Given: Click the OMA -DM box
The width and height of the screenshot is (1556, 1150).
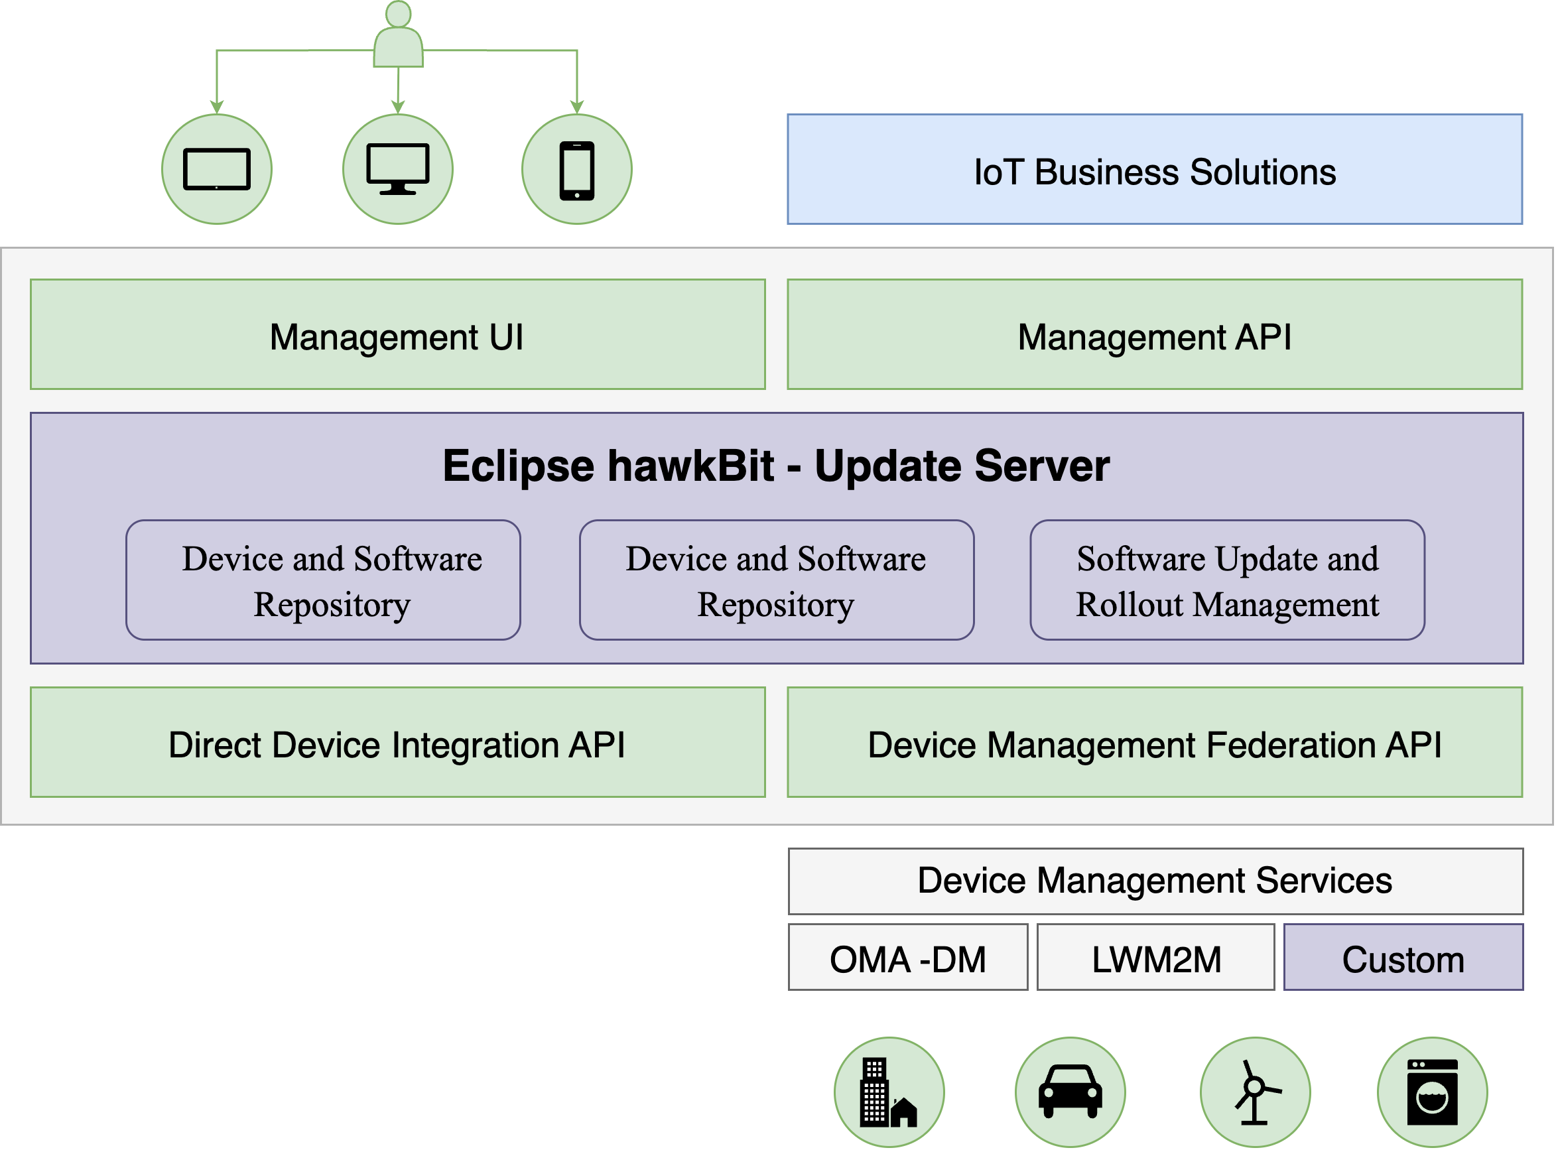Looking at the screenshot, I should point(909,958).
